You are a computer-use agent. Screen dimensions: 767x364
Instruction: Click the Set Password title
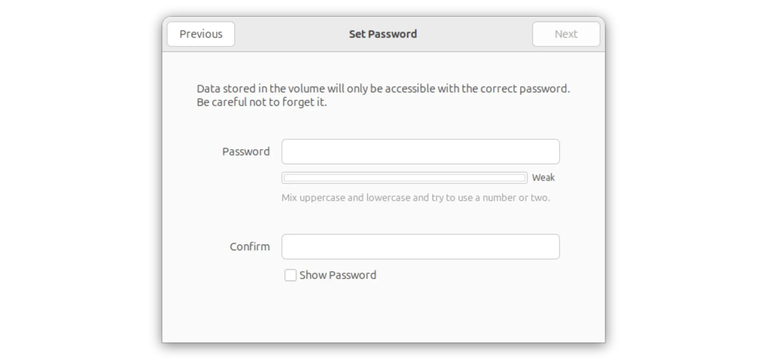pos(383,34)
